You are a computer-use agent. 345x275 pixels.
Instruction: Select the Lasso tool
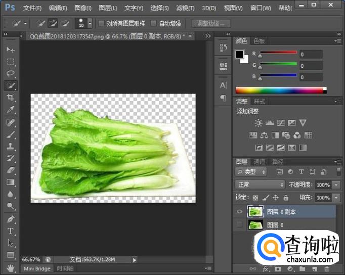[11, 73]
